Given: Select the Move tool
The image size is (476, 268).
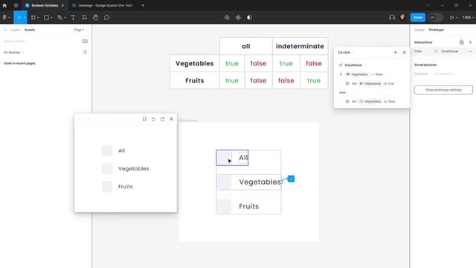Looking at the screenshot, I should click(19, 18).
